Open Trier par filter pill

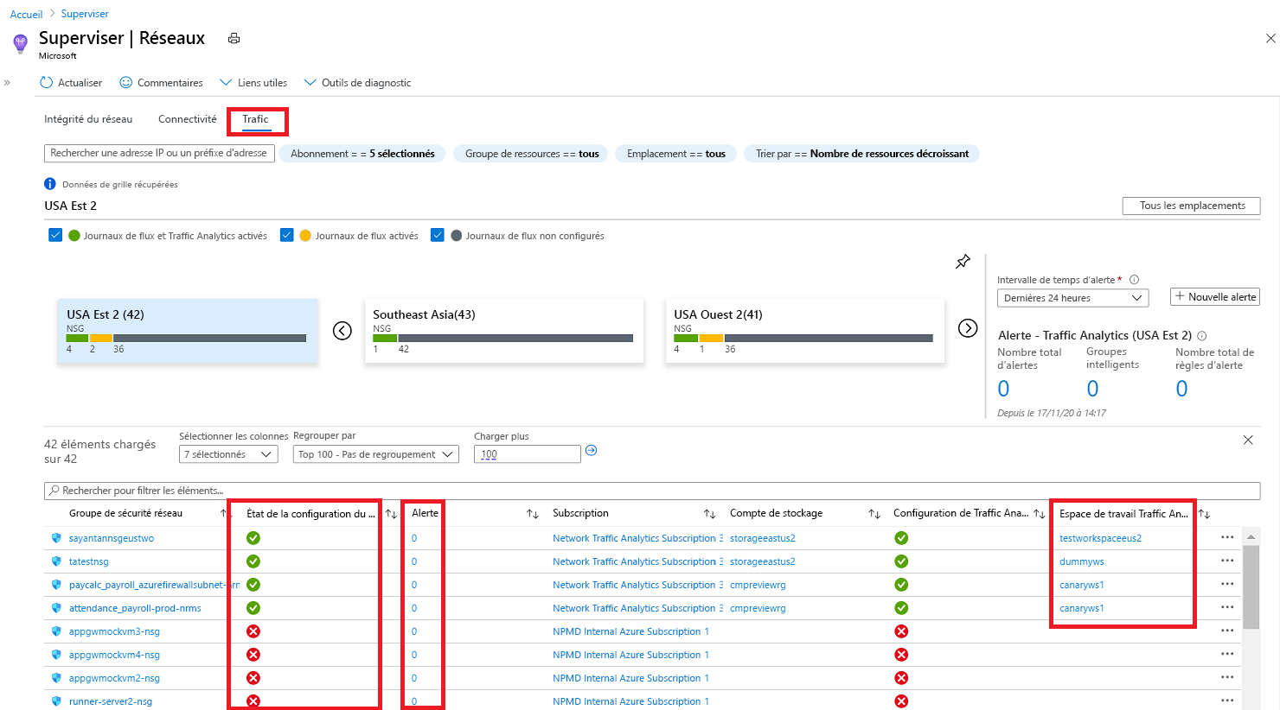862,154
